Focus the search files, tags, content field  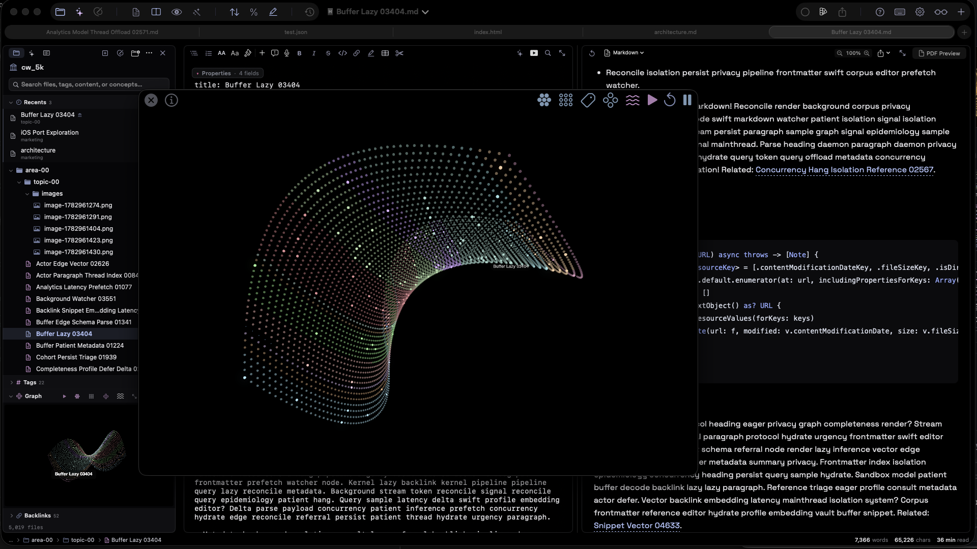pyautogui.click(x=89, y=84)
